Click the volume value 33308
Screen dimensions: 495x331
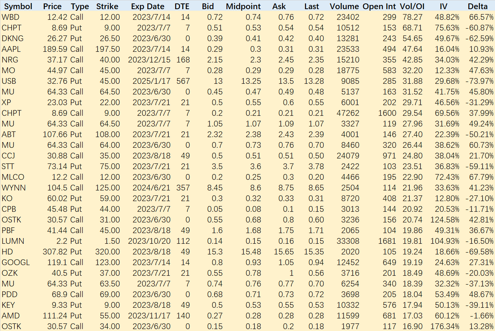click(348, 241)
